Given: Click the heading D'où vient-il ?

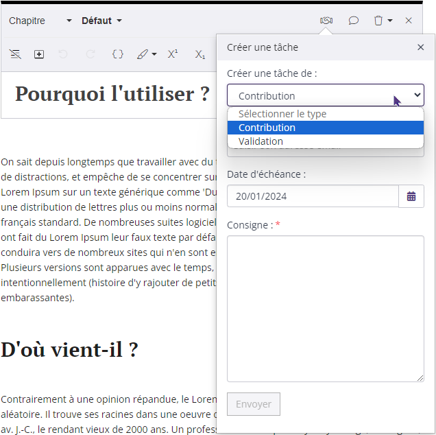Looking at the screenshot, I should [x=69, y=349].
